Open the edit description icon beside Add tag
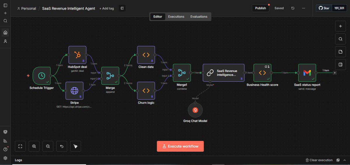This screenshot has width=350, height=165. tap(122, 8)
